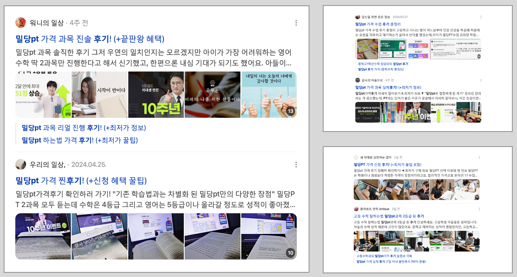Click snippet text starting 밀당pt가격후기 확인하러 가기
Screen dimensions: 517x277
[155, 199]
